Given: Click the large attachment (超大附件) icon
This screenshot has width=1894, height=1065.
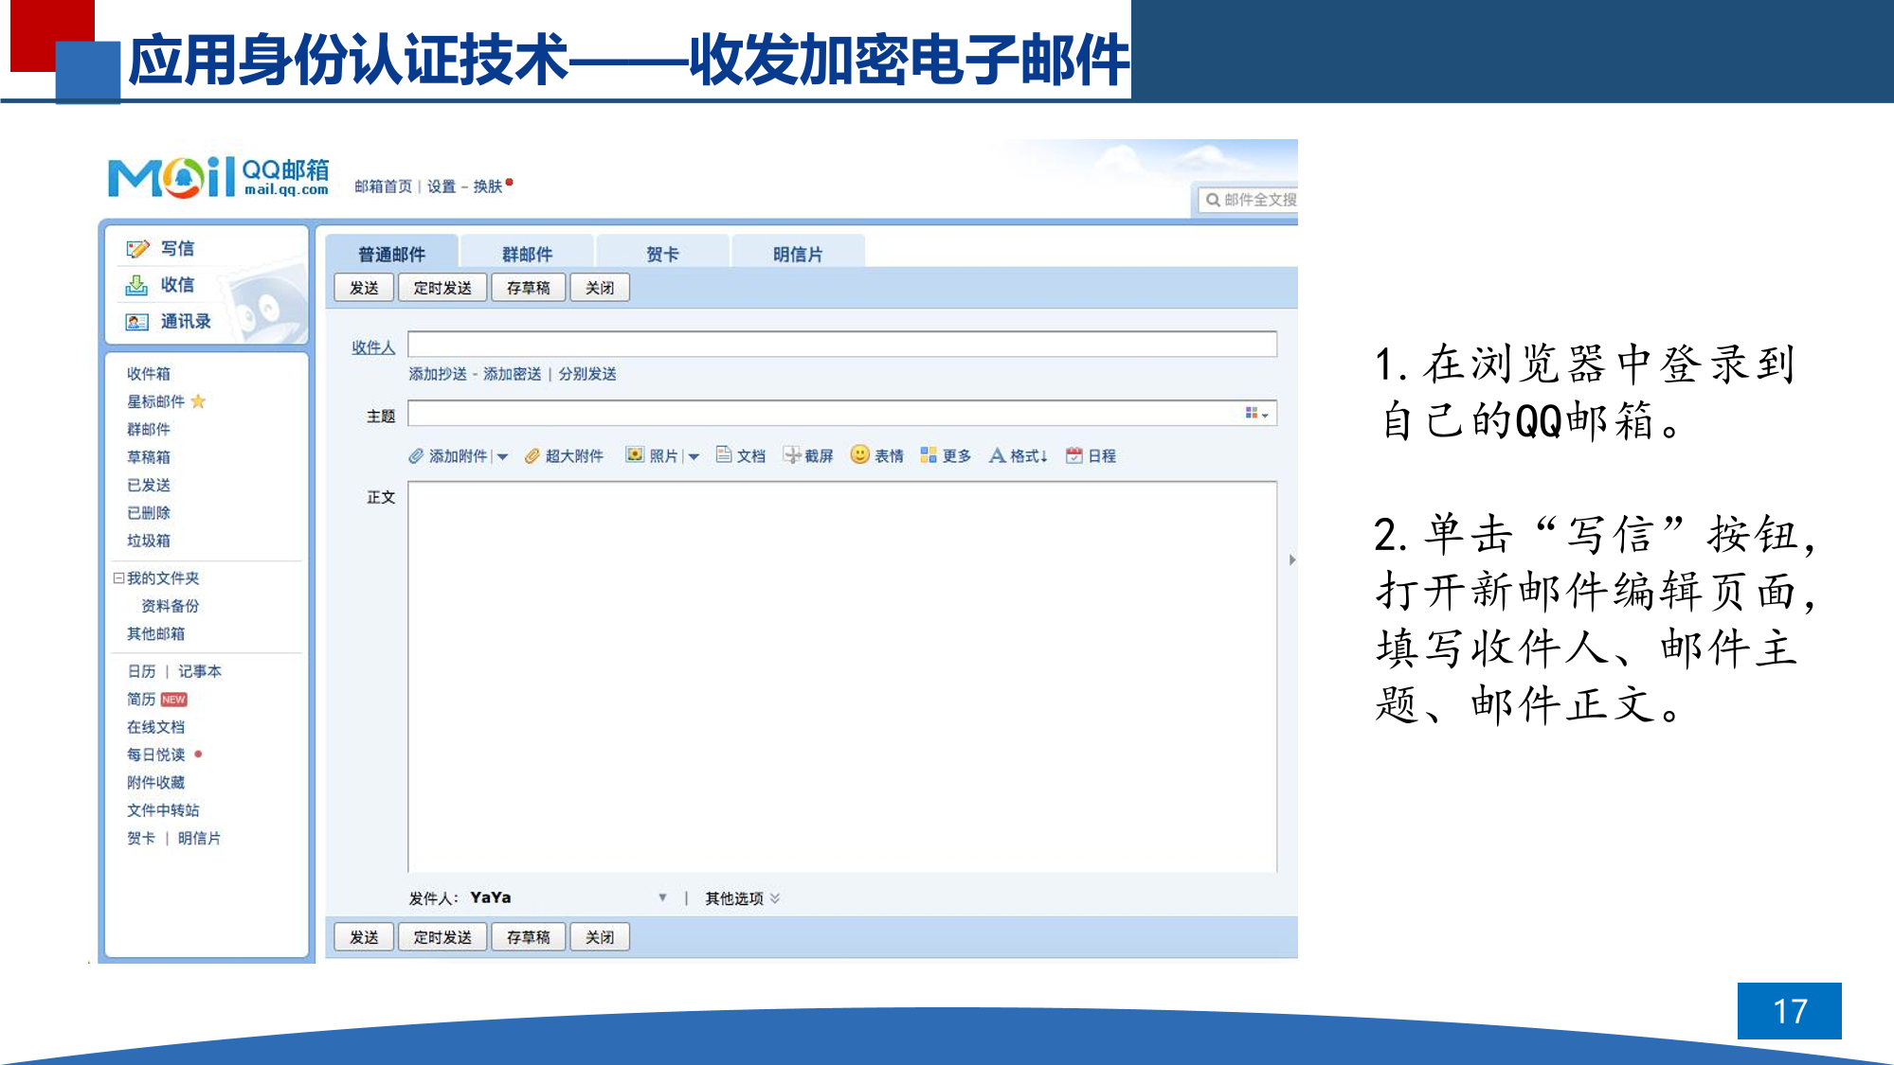Looking at the screenshot, I should click(x=532, y=456).
